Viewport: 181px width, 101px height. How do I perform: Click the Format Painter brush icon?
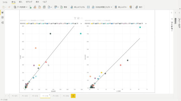pyautogui.click(x=9, y=7)
